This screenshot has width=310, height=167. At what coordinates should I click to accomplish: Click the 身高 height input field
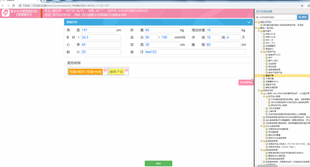[x=98, y=30]
